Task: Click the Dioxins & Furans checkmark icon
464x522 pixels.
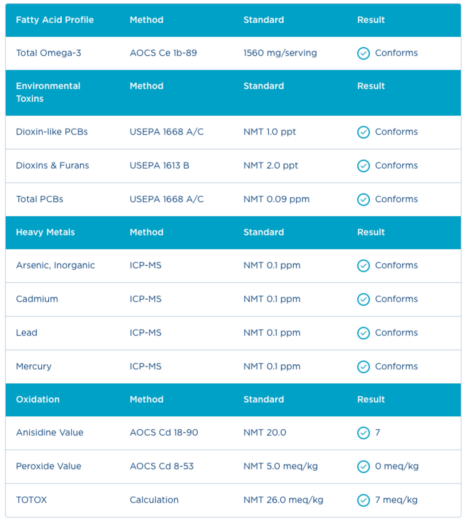Action: click(363, 166)
